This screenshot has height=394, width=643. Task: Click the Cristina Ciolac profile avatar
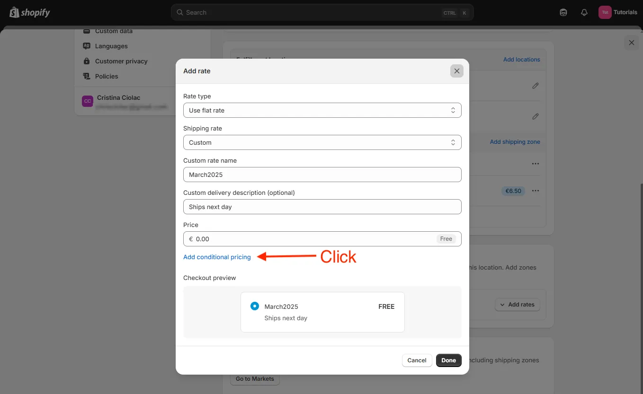tap(87, 101)
